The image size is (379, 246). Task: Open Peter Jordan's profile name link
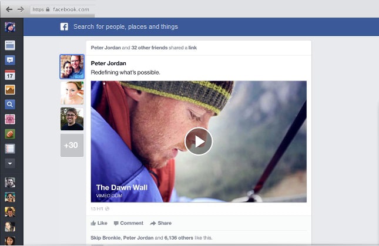pyautogui.click(x=109, y=63)
